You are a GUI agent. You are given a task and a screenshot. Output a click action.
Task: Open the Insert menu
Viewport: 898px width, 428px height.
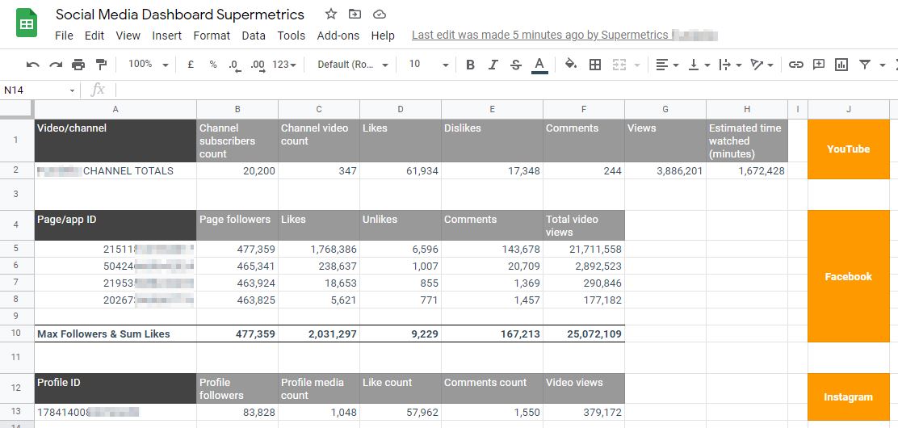pos(166,36)
